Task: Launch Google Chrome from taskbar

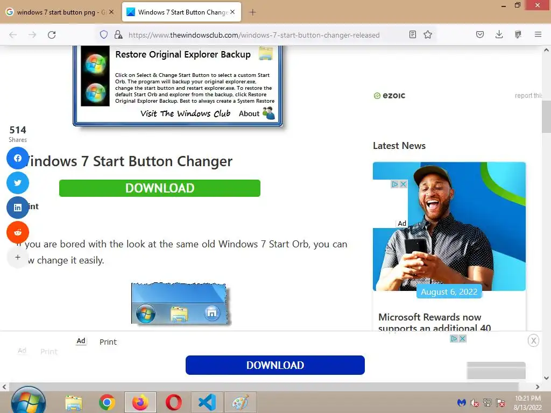Action: tap(107, 402)
